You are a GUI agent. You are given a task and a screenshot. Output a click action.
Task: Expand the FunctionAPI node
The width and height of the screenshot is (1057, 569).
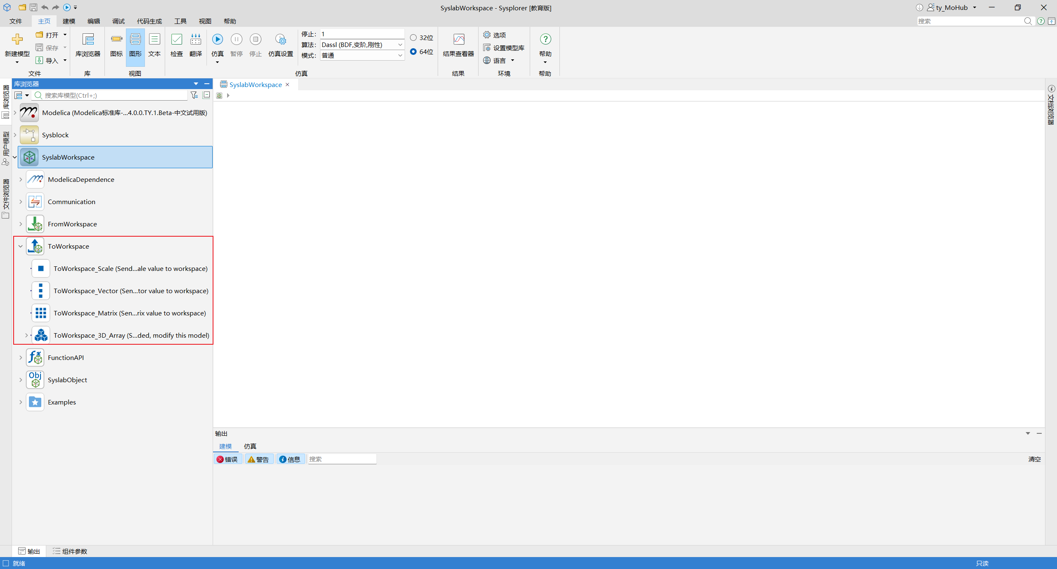(21, 357)
